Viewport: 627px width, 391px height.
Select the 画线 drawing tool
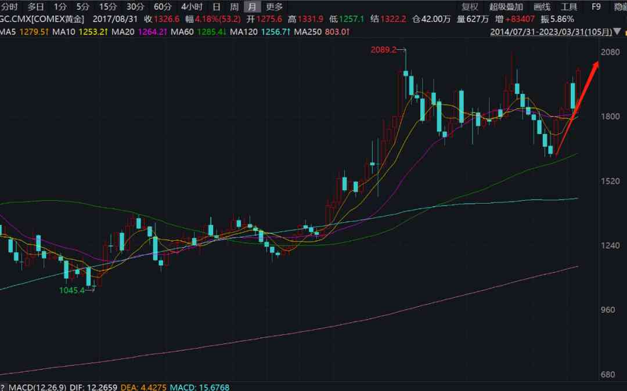coord(541,7)
